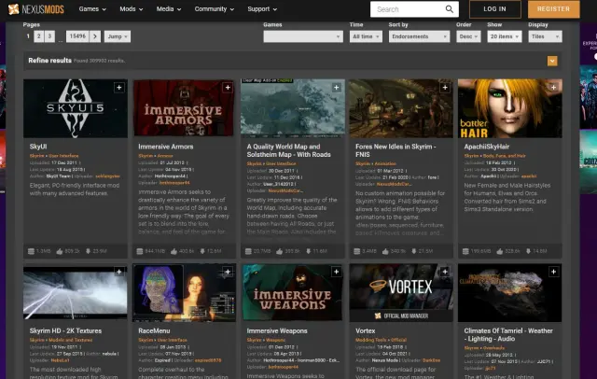Image resolution: width=597 pixels, height=379 pixels.
Task: Open the SkyUI mod title link
Action: [38, 147]
